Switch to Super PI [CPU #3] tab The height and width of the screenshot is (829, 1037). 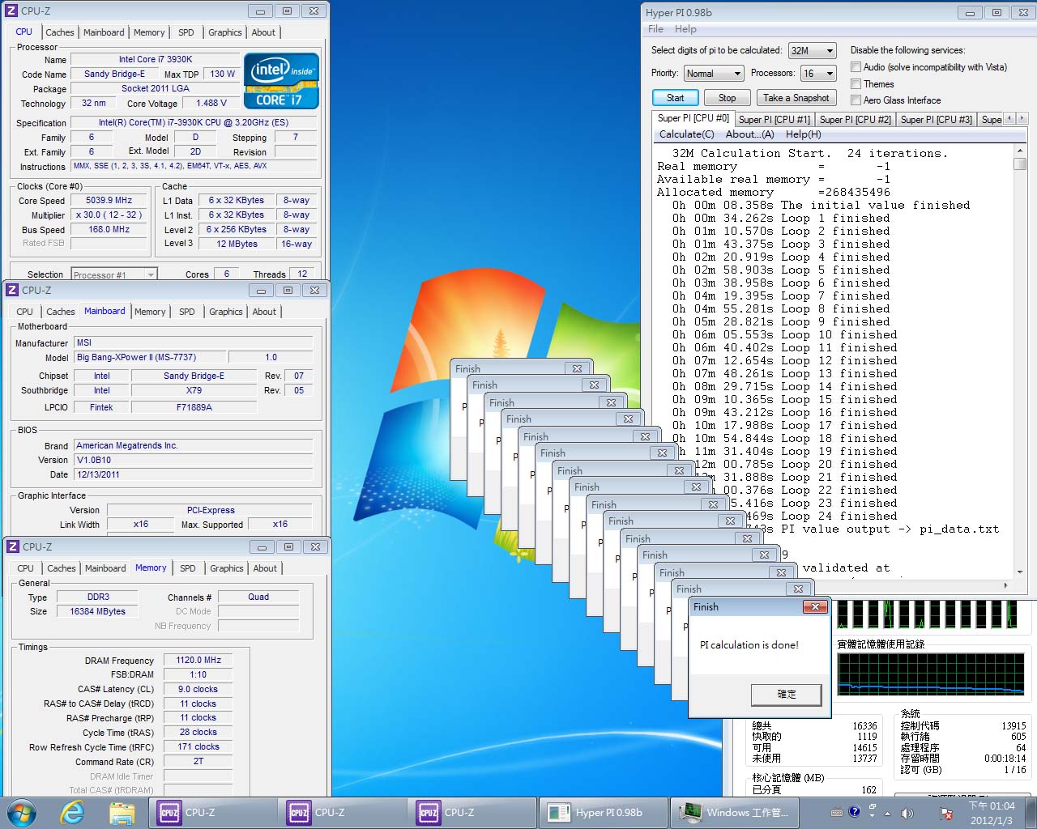pyautogui.click(x=937, y=119)
